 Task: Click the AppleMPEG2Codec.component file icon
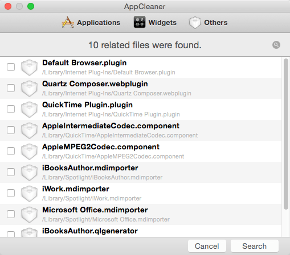click(29, 152)
